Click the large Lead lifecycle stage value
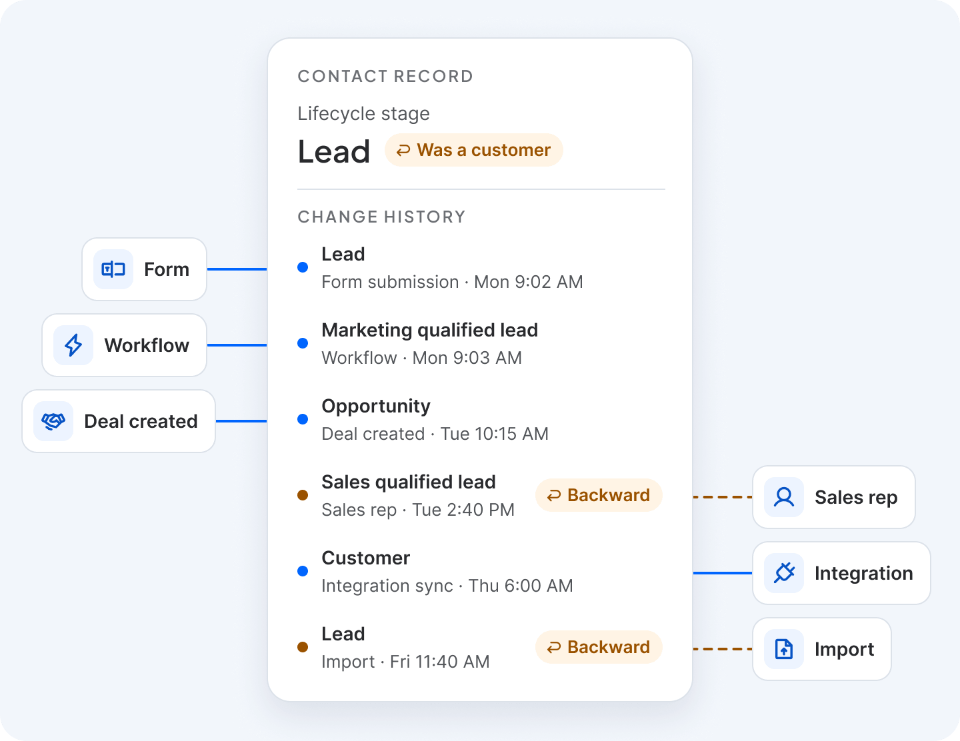This screenshot has width=960, height=741. [x=334, y=152]
